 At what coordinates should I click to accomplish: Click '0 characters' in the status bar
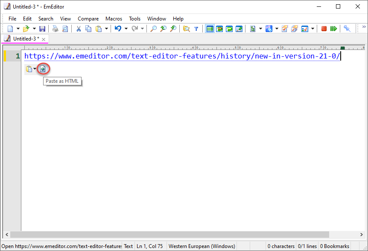click(281, 246)
